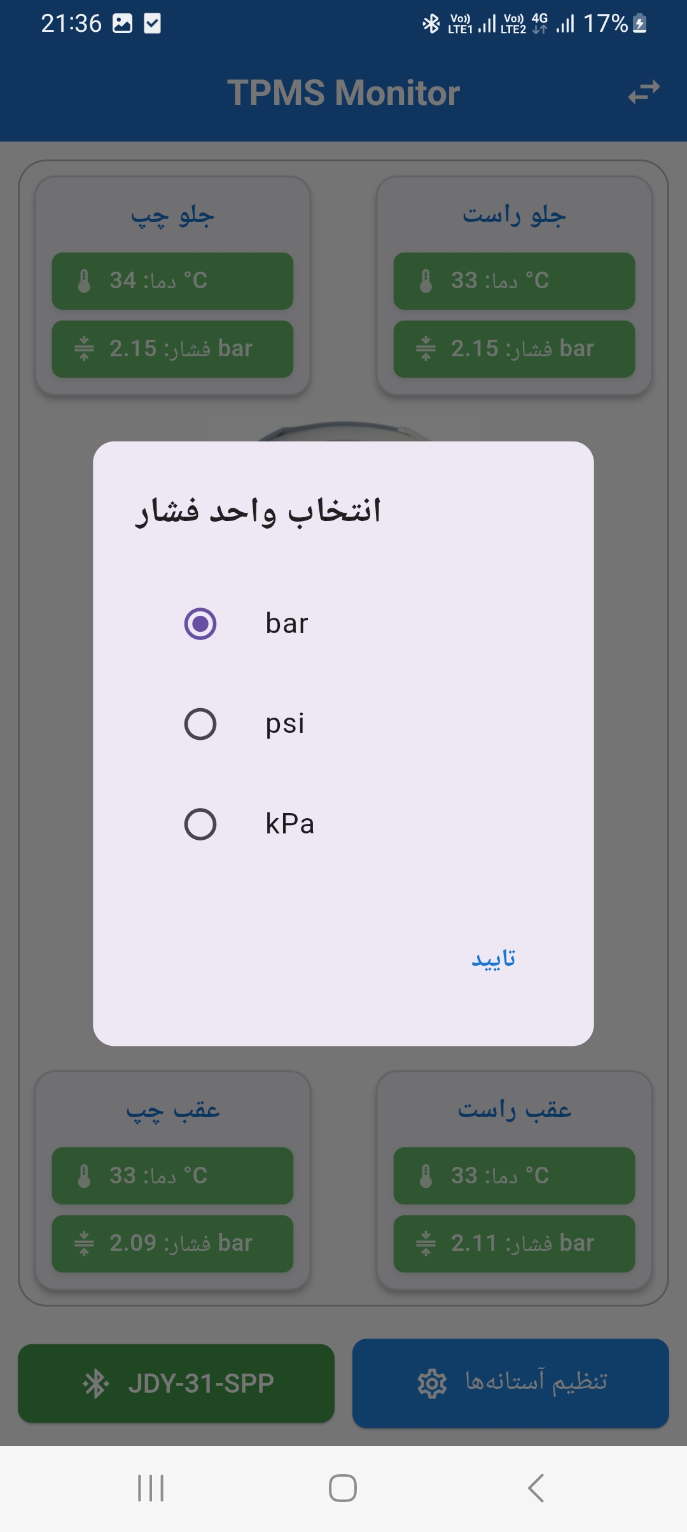Click the swap arrows icon in header
Screen dimensions: 687x1532
(644, 92)
